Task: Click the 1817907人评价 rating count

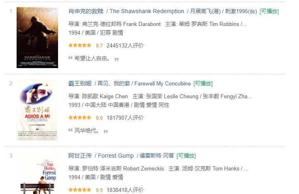Action: pos(125,118)
